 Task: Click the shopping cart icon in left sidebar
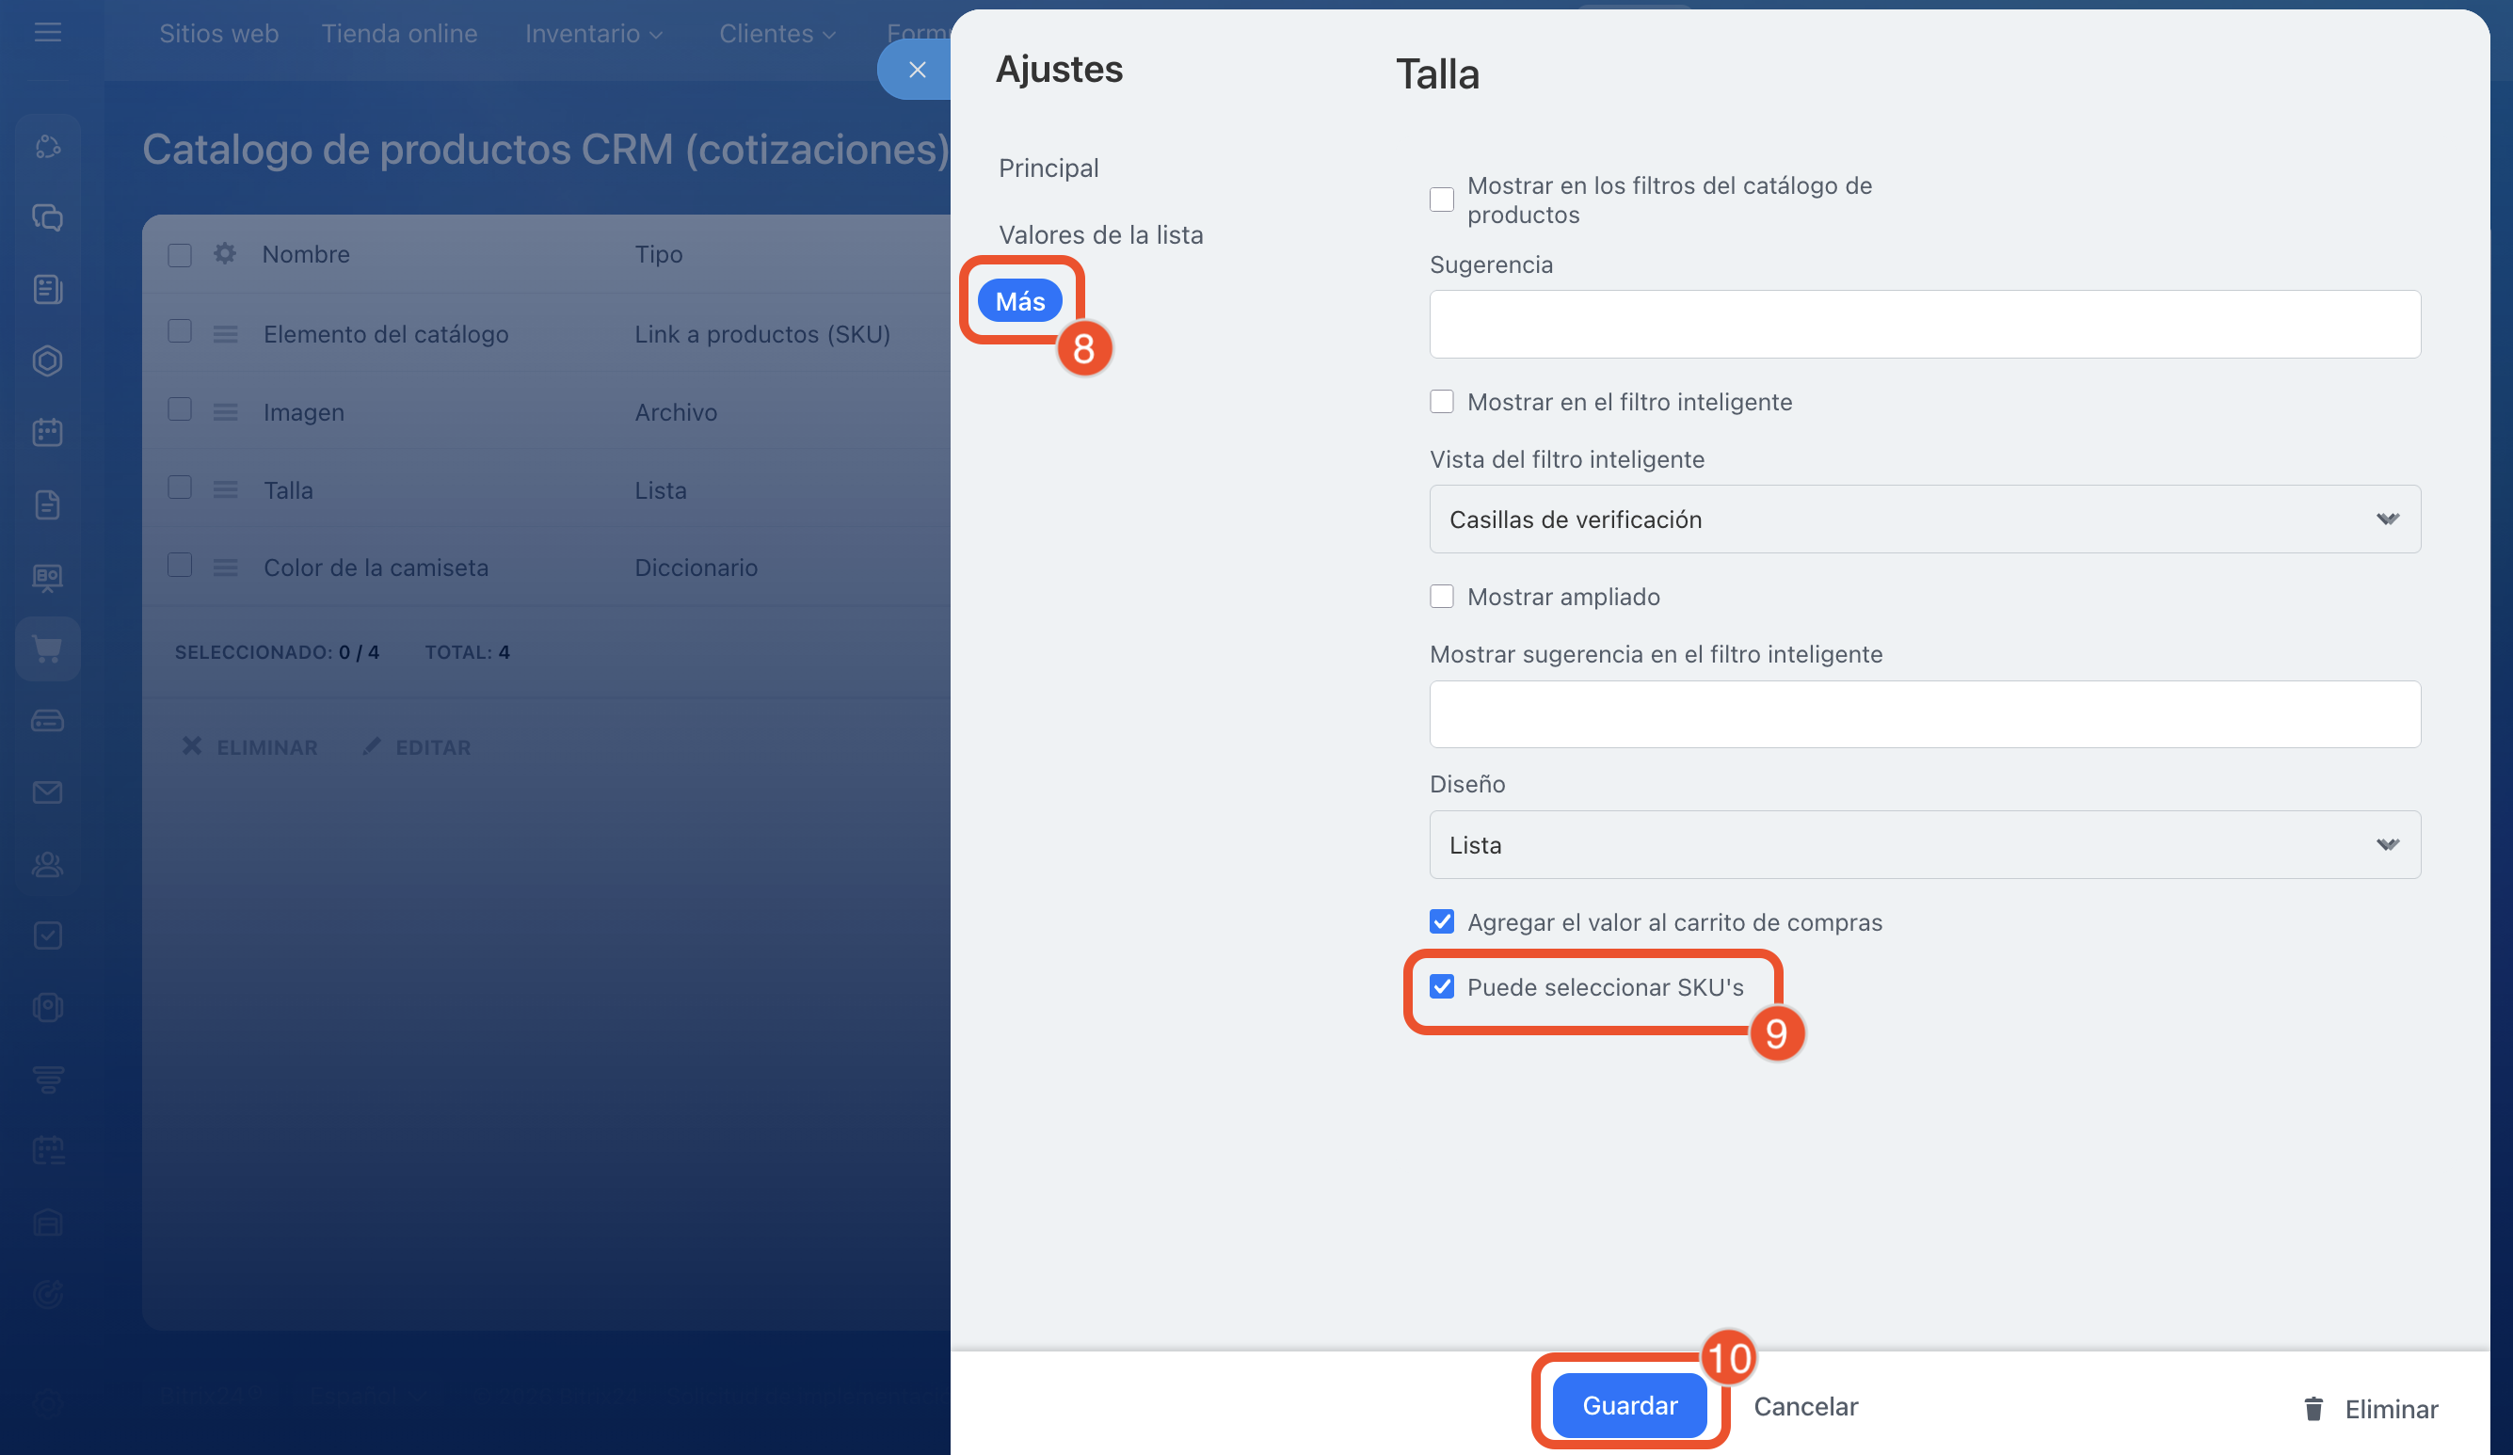(x=47, y=648)
